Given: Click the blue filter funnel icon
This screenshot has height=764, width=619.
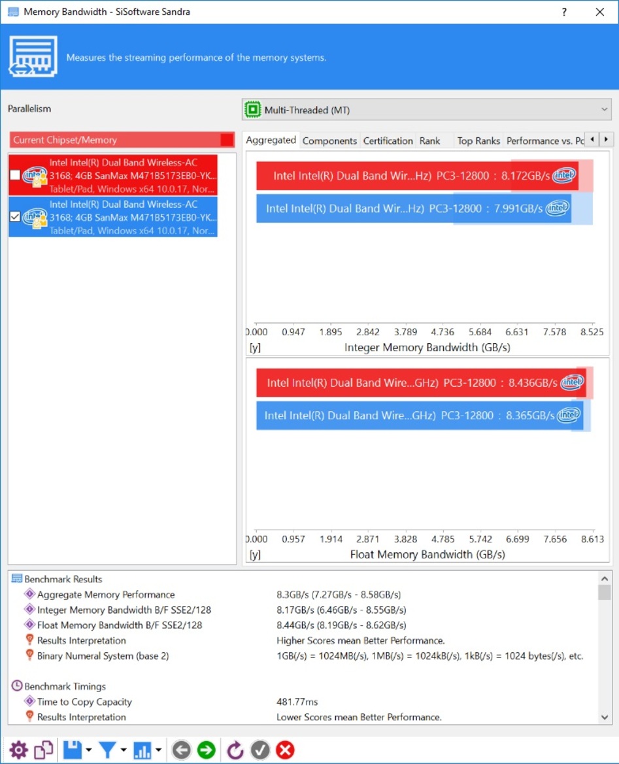Looking at the screenshot, I should [x=107, y=750].
